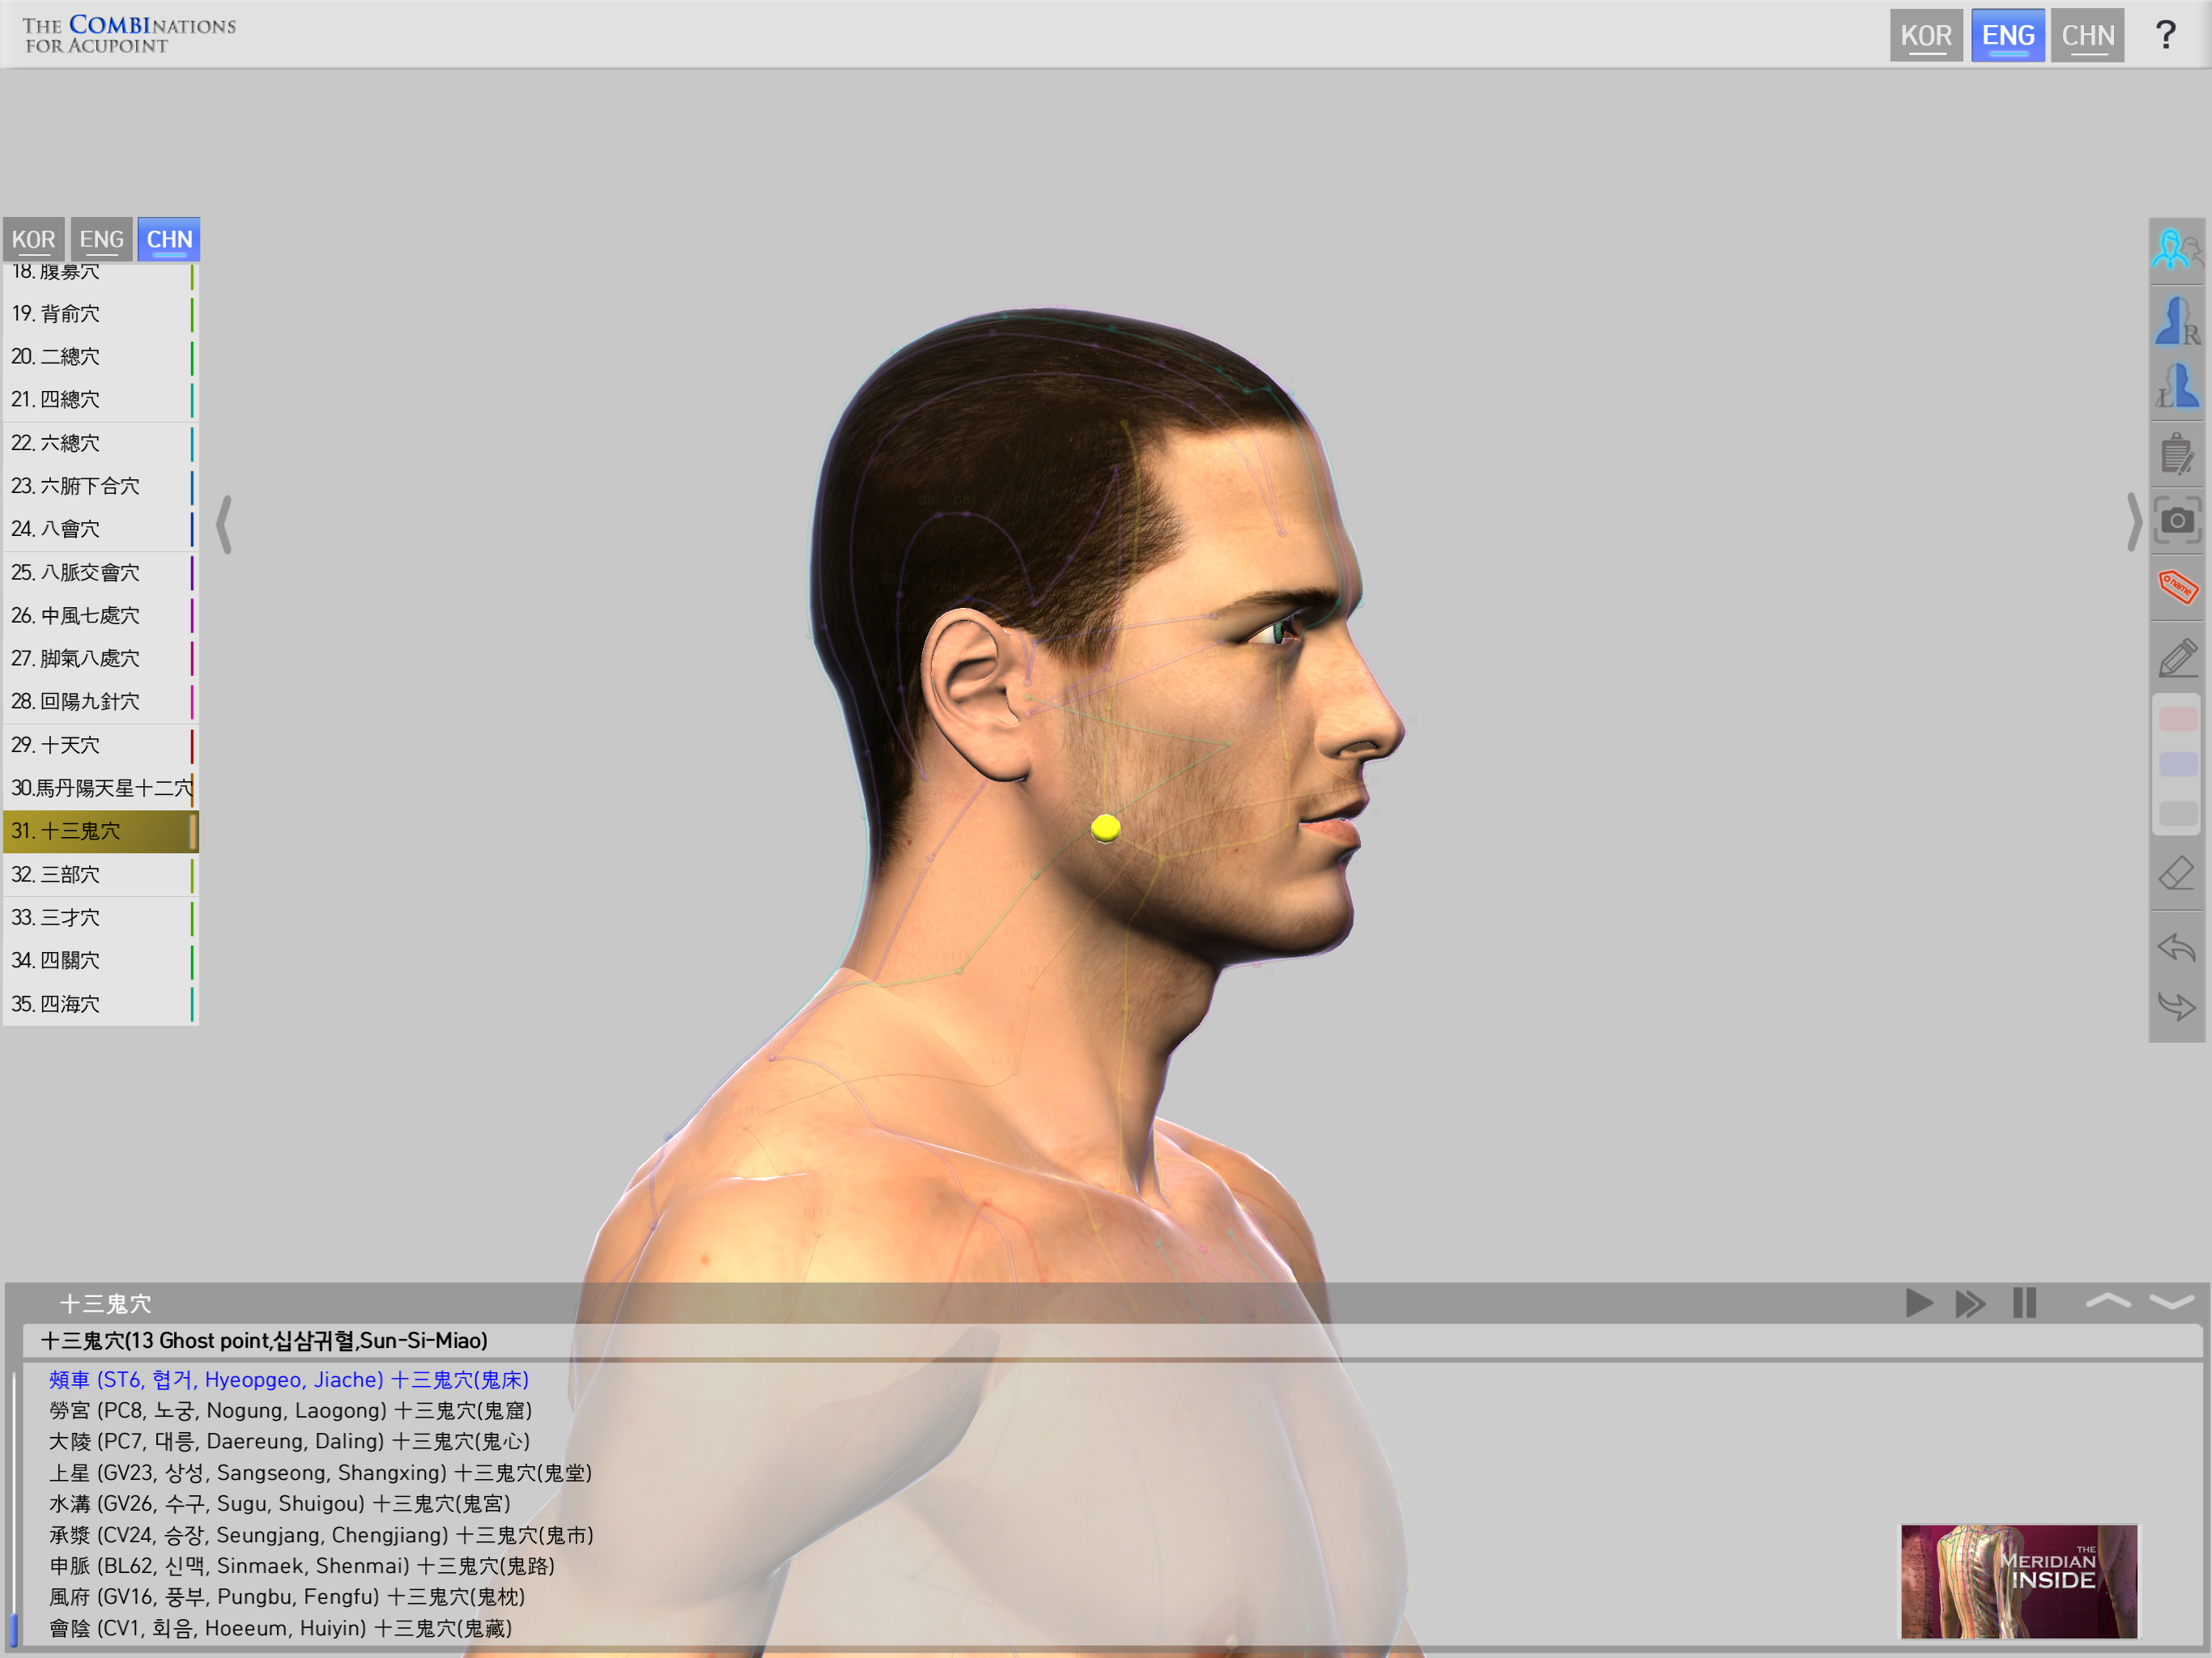
Task: Switch the male/female body model icon
Action: coord(2176,249)
